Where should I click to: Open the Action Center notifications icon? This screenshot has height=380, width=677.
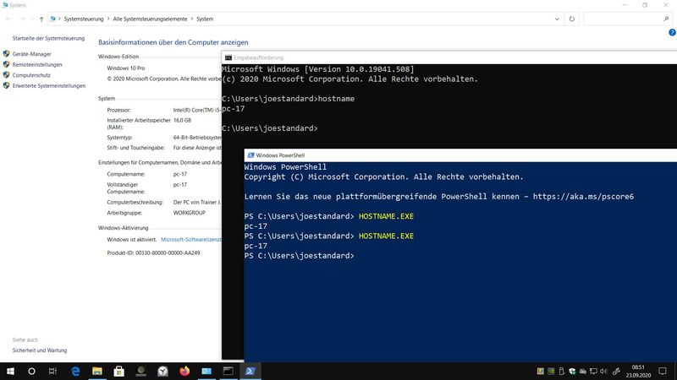tap(663, 371)
